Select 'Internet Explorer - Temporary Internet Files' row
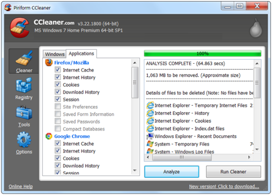Image resolution: width=272 pixels, height=195 pixels. pos(199,105)
